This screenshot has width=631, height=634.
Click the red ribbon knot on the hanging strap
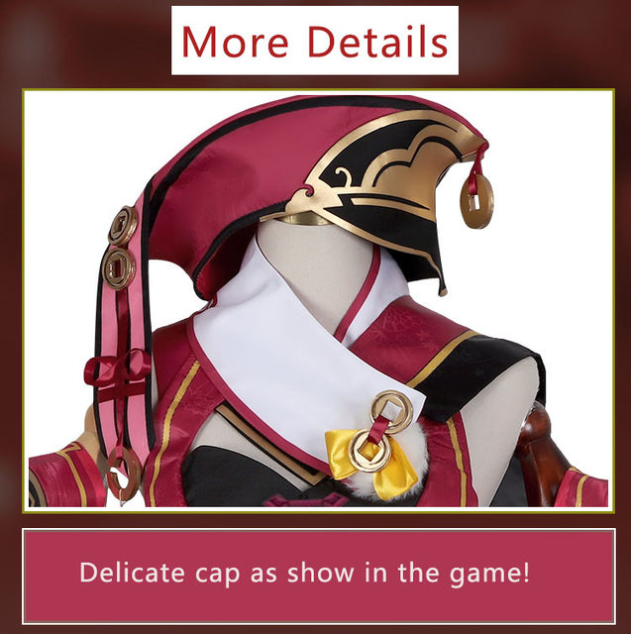117,372
